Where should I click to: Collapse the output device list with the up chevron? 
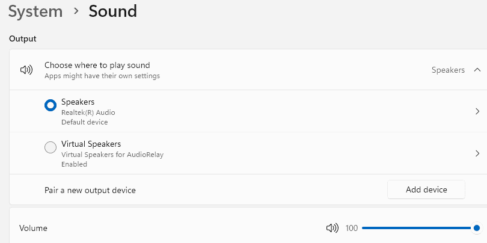pyautogui.click(x=477, y=70)
